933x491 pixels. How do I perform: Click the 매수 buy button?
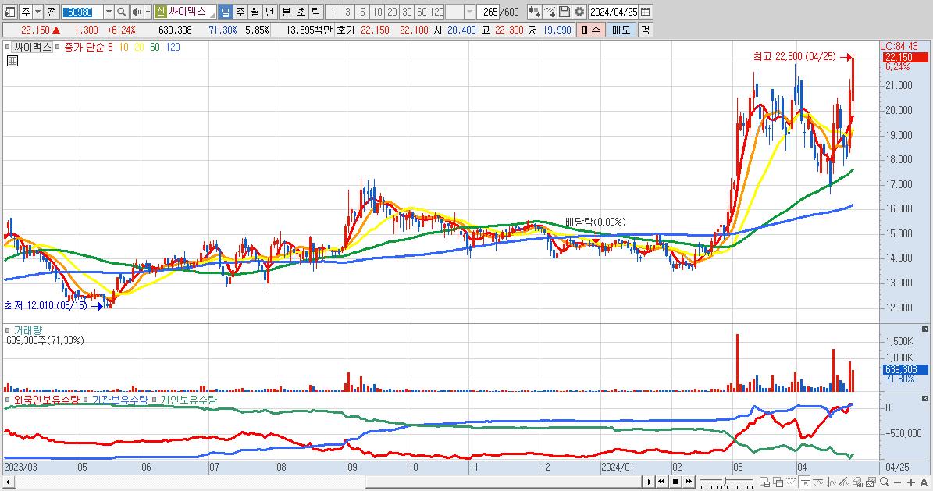point(590,30)
